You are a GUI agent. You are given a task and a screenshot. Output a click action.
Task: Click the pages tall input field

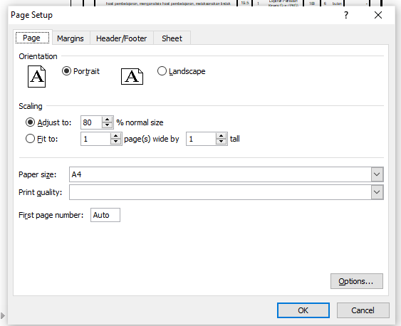pyautogui.click(x=201, y=139)
